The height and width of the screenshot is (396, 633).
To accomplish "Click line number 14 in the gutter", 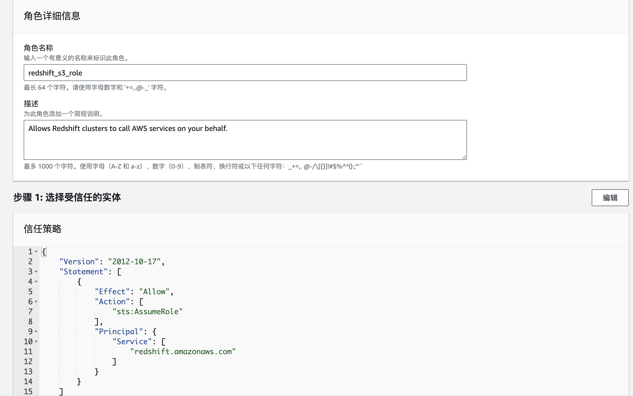I will pyautogui.click(x=28, y=382).
